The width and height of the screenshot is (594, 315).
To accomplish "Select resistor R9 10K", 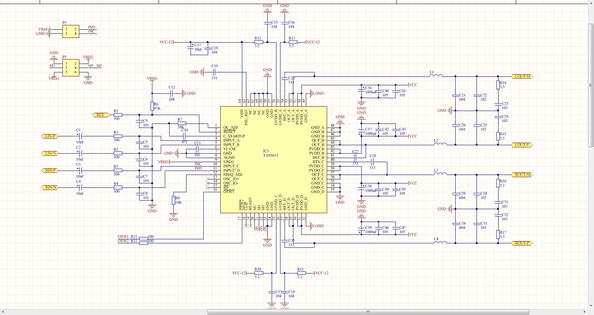I will (173, 200).
